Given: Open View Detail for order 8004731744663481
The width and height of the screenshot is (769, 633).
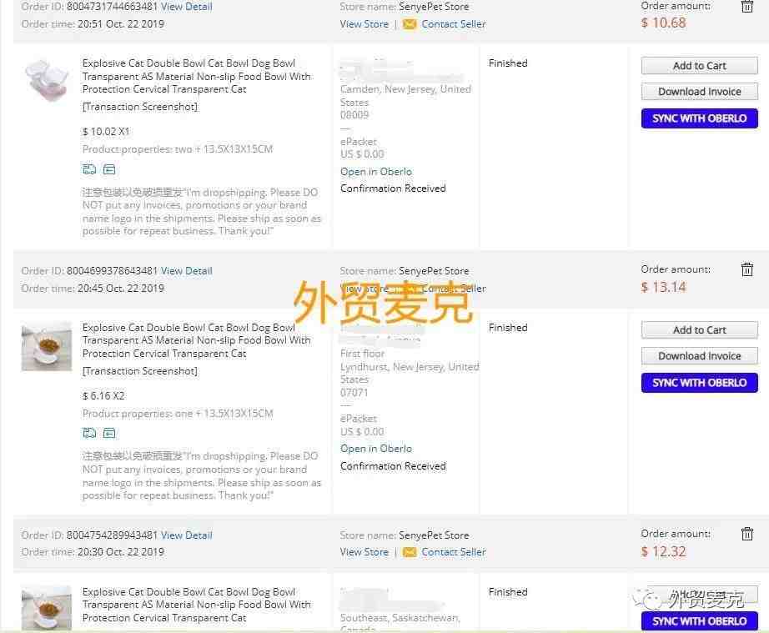Looking at the screenshot, I should point(186,7).
